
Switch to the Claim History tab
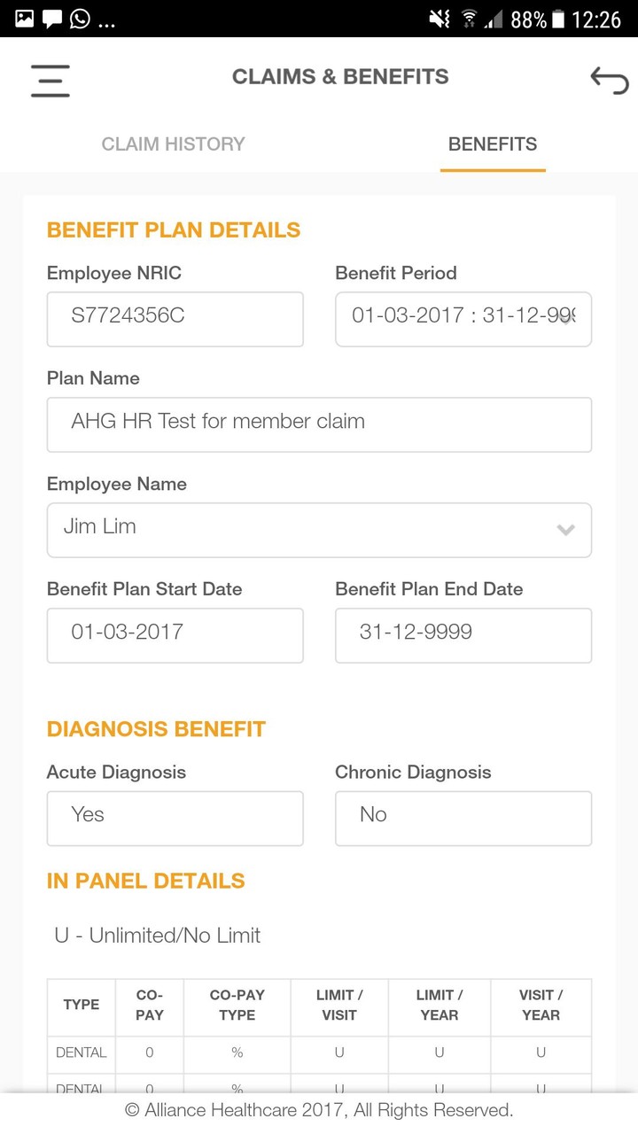[x=173, y=144]
